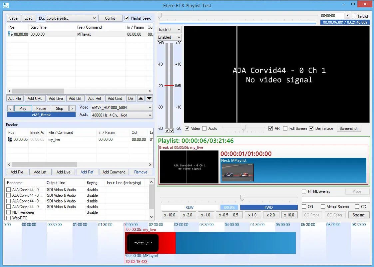Expand the Track 0 dropdown
Screen dimensions: 374x267
tap(169, 30)
